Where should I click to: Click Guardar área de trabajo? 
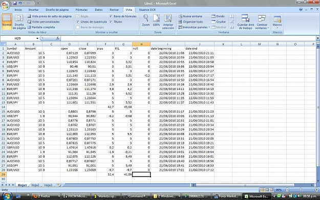[x=246, y=21]
